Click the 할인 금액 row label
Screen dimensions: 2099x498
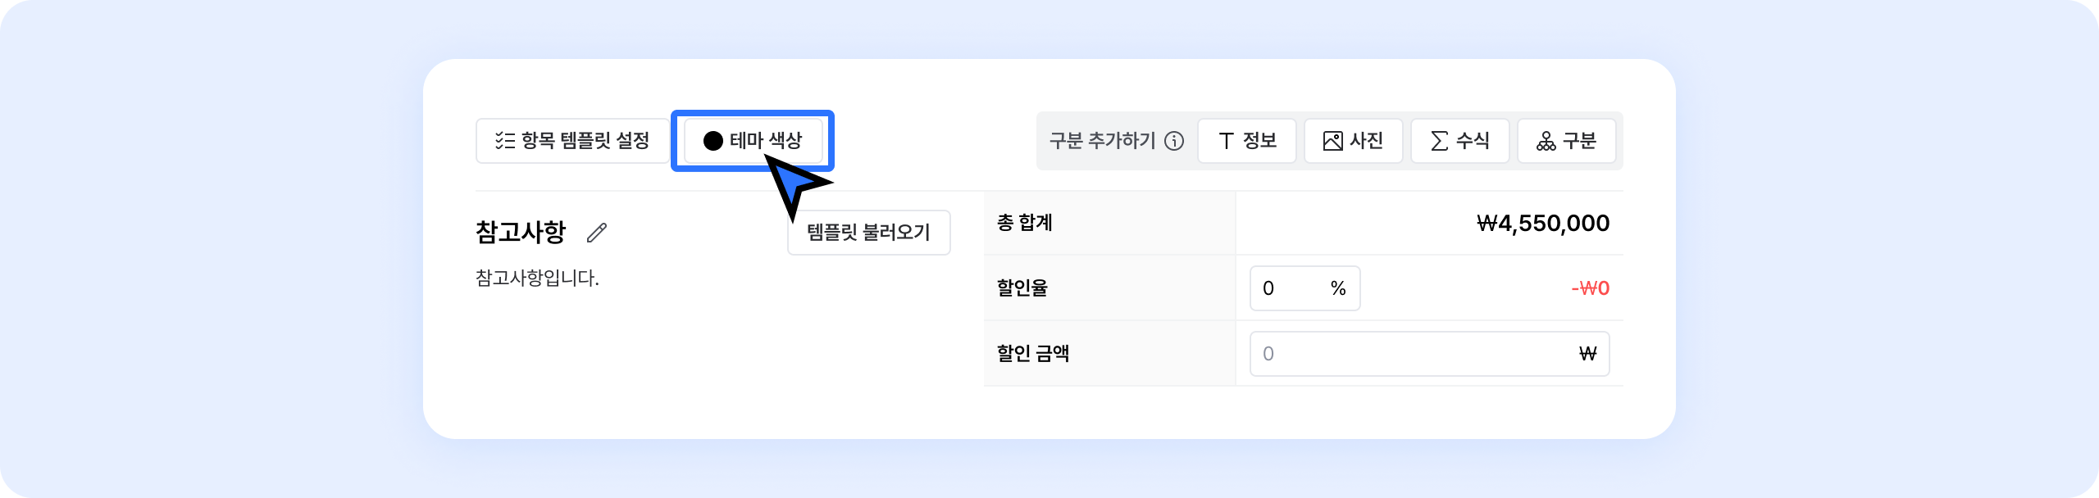tap(1033, 354)
